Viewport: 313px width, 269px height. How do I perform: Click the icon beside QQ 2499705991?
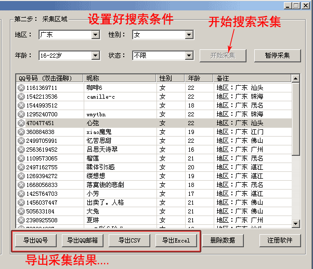click(x=21, y=141)
